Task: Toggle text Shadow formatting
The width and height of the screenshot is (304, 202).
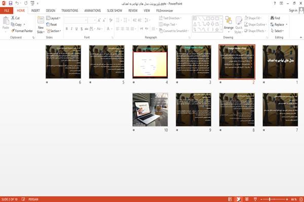Action: click(82, 29)
